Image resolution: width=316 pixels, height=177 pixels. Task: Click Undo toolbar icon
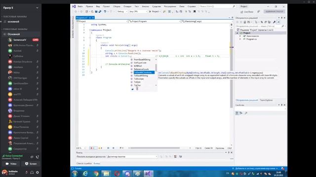pyautogui.click(x=105, y=12)
